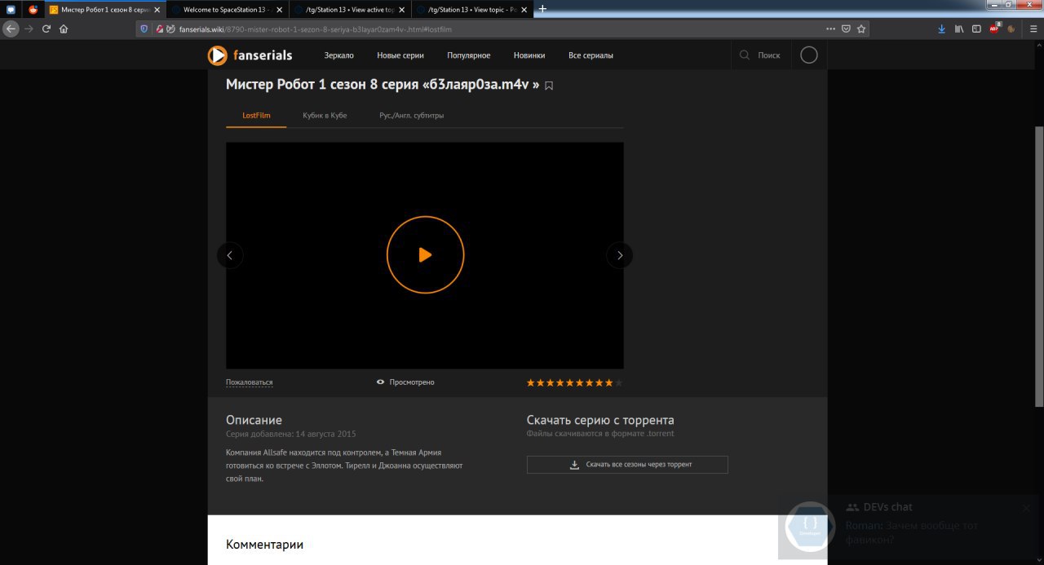Click the Firefox forward button

tap(29, 29)
